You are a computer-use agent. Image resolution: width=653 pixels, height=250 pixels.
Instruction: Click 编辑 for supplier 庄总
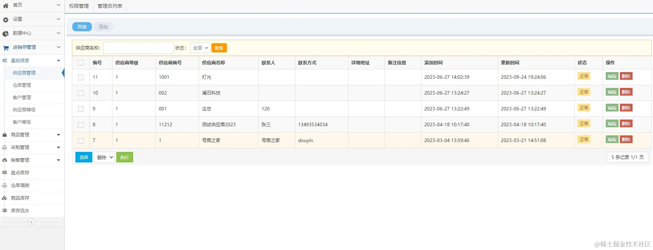612,108
